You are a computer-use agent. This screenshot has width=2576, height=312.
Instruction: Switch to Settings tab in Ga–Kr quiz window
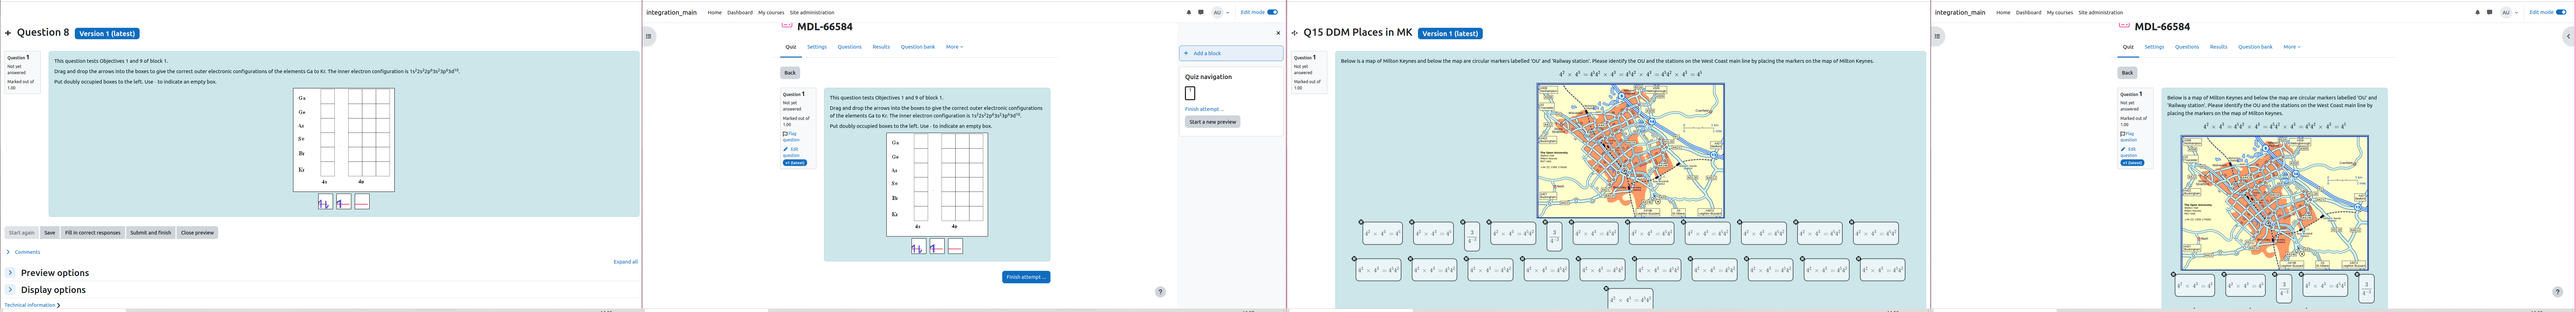(817, 47)
